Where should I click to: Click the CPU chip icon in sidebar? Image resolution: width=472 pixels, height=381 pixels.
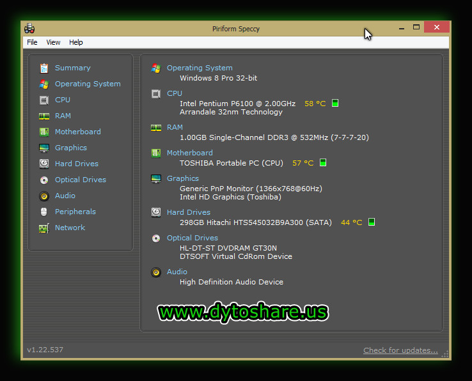(44, 100)
